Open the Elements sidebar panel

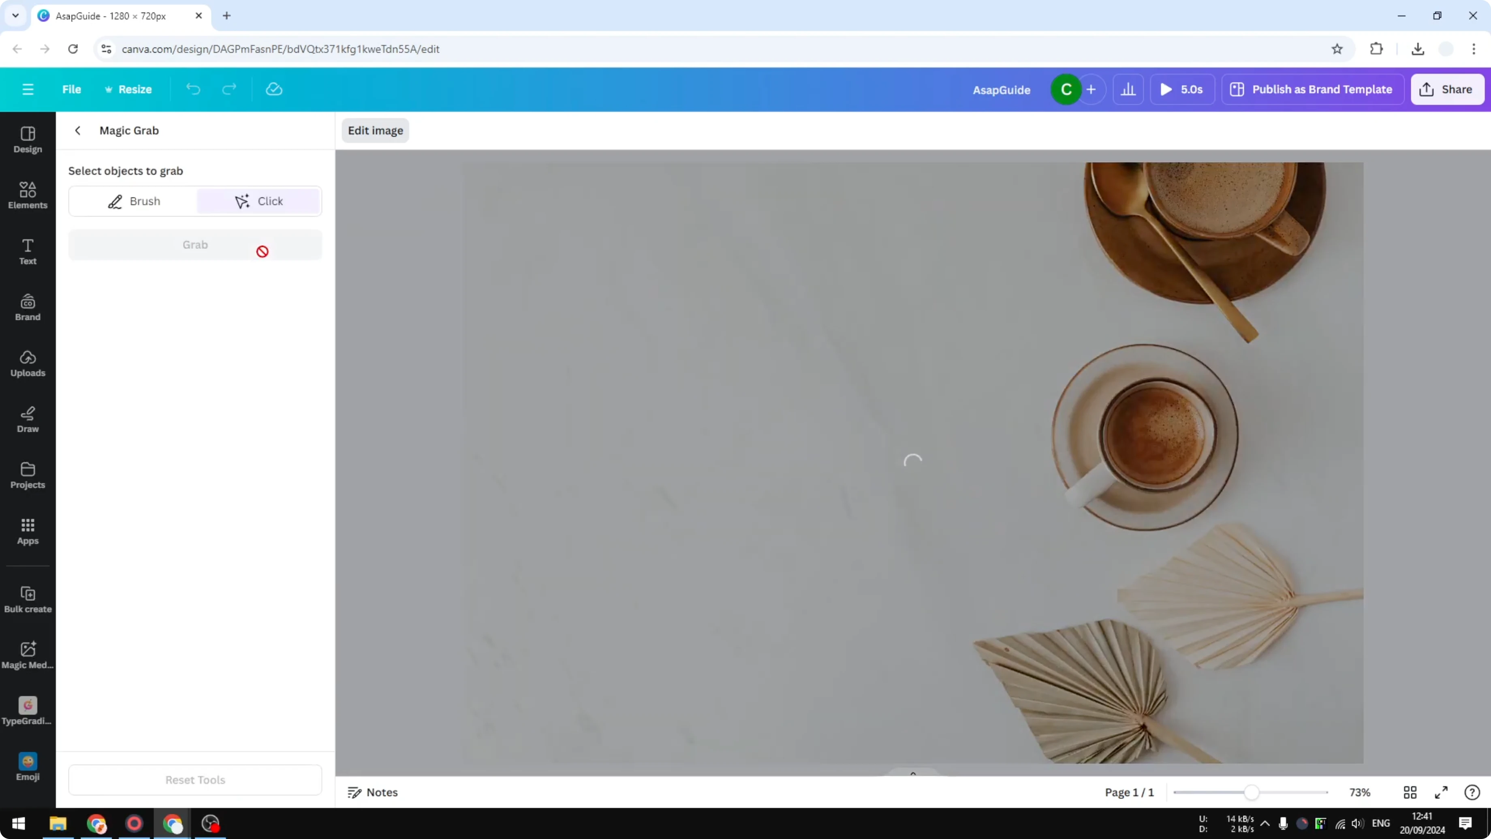coord(28,196)
